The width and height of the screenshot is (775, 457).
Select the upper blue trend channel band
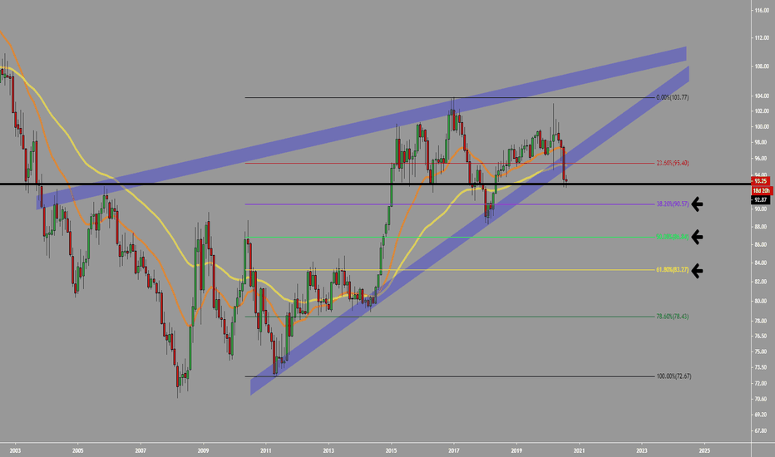click(361, 128)
